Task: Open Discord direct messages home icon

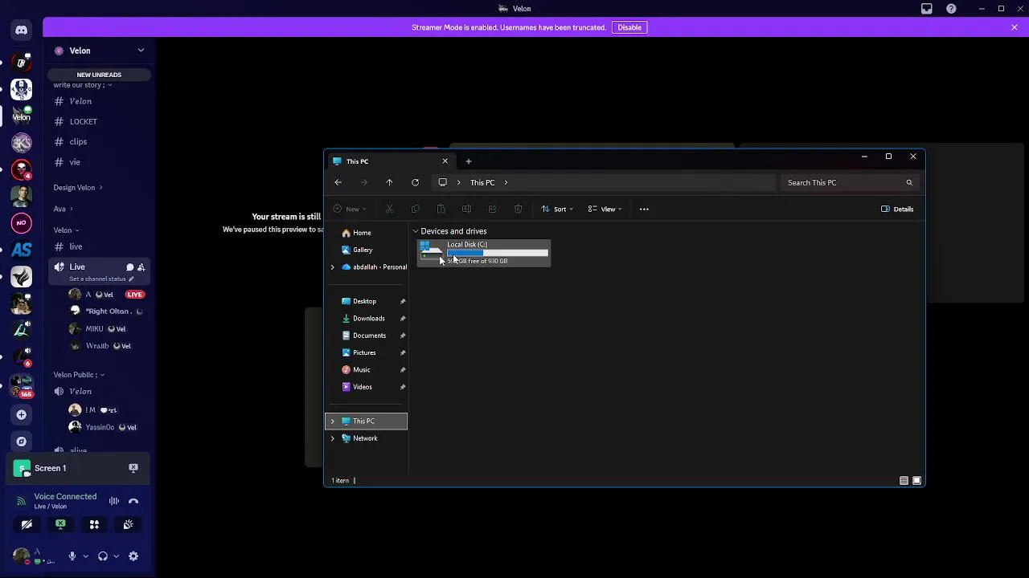Action: pos(22,31)
